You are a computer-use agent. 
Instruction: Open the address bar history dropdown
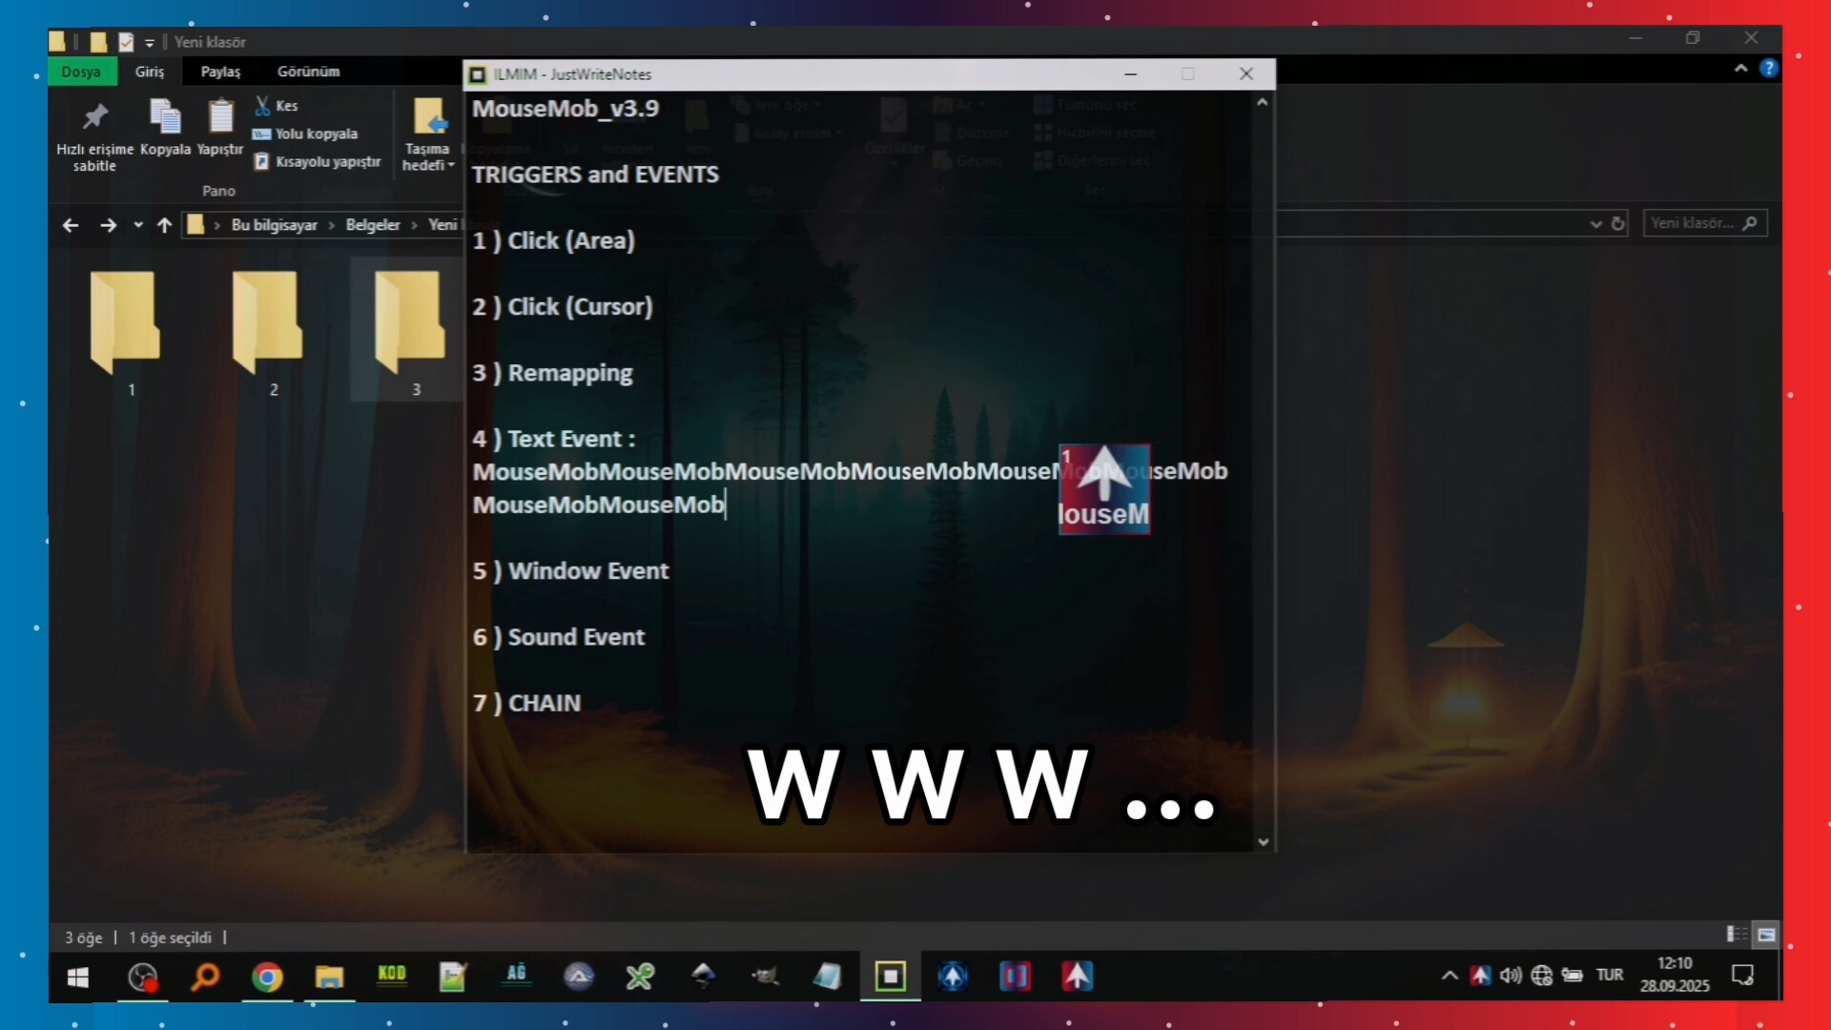click(1595, 224)
